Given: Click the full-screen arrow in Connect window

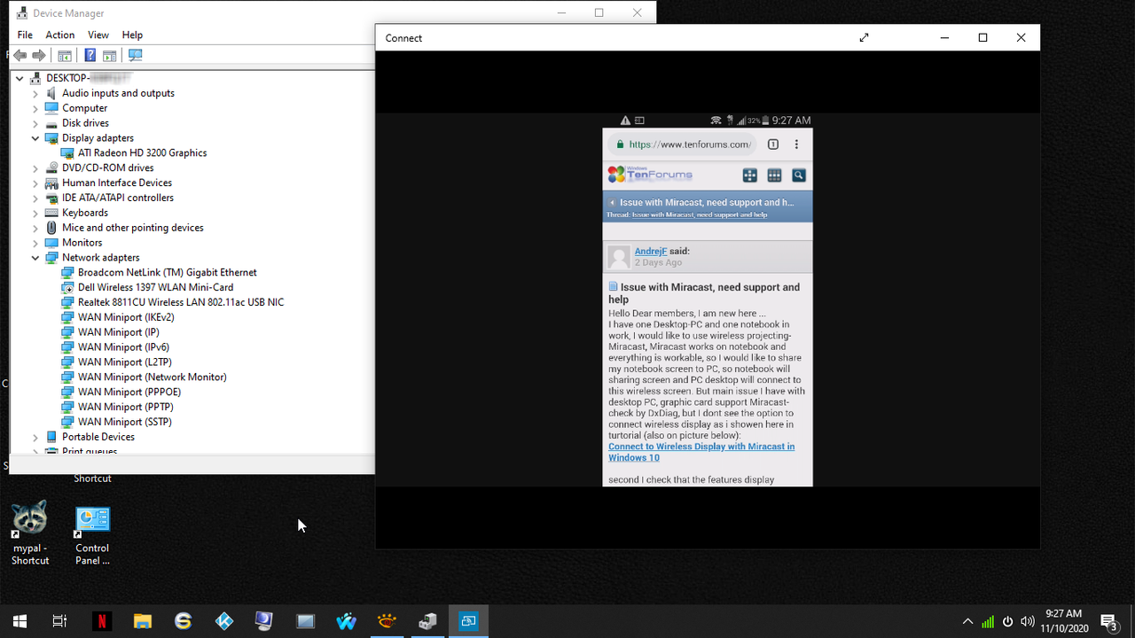Looking at the screenshot, I should (865, 37).
